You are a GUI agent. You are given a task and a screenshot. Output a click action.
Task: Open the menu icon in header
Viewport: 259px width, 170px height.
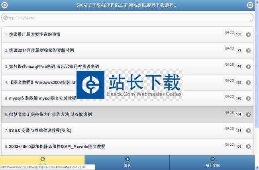[x=250, y=5]
